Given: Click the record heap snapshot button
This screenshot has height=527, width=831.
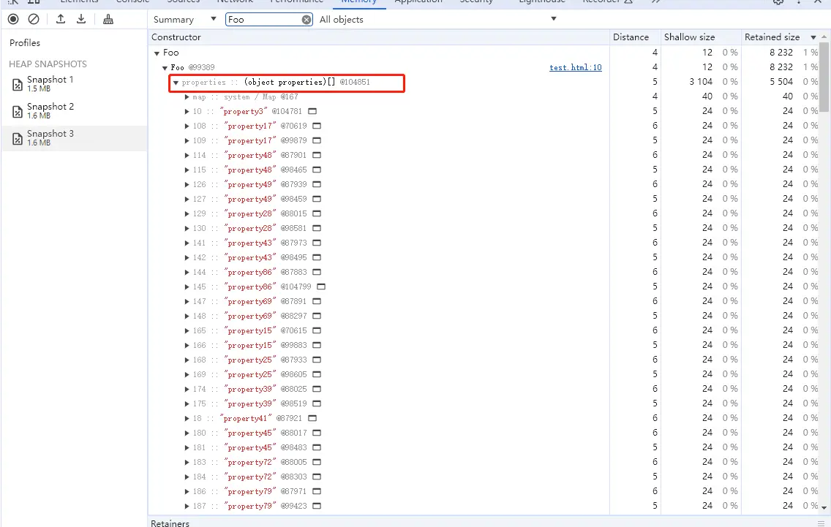Looking at the screenshot, I should pyautogui.click(x=13, y=19).
